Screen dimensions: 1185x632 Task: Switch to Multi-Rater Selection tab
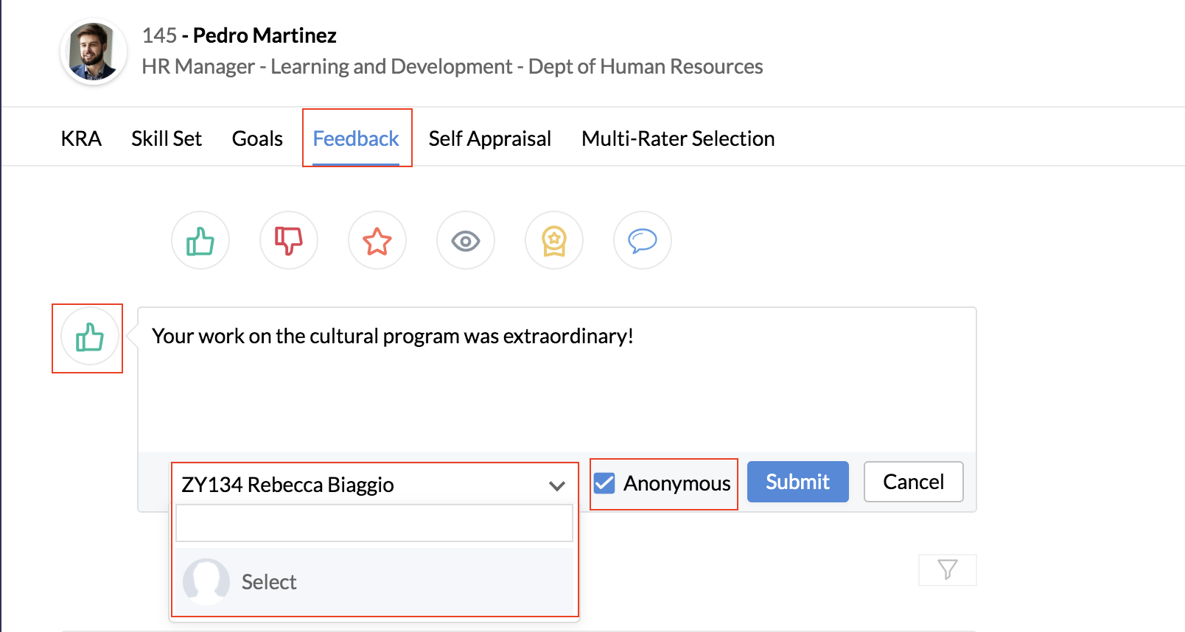[x=678, y=138]
